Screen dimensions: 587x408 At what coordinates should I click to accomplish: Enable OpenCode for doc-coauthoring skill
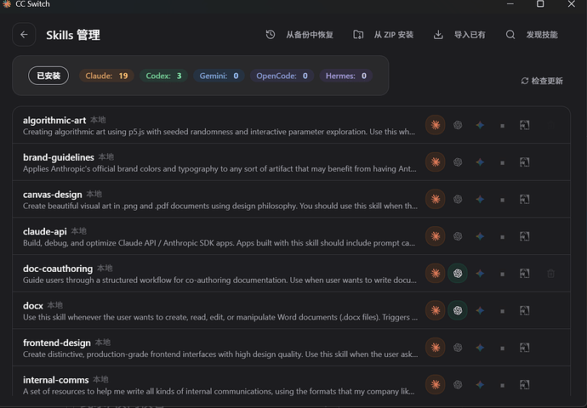click(x=503, y=274)
